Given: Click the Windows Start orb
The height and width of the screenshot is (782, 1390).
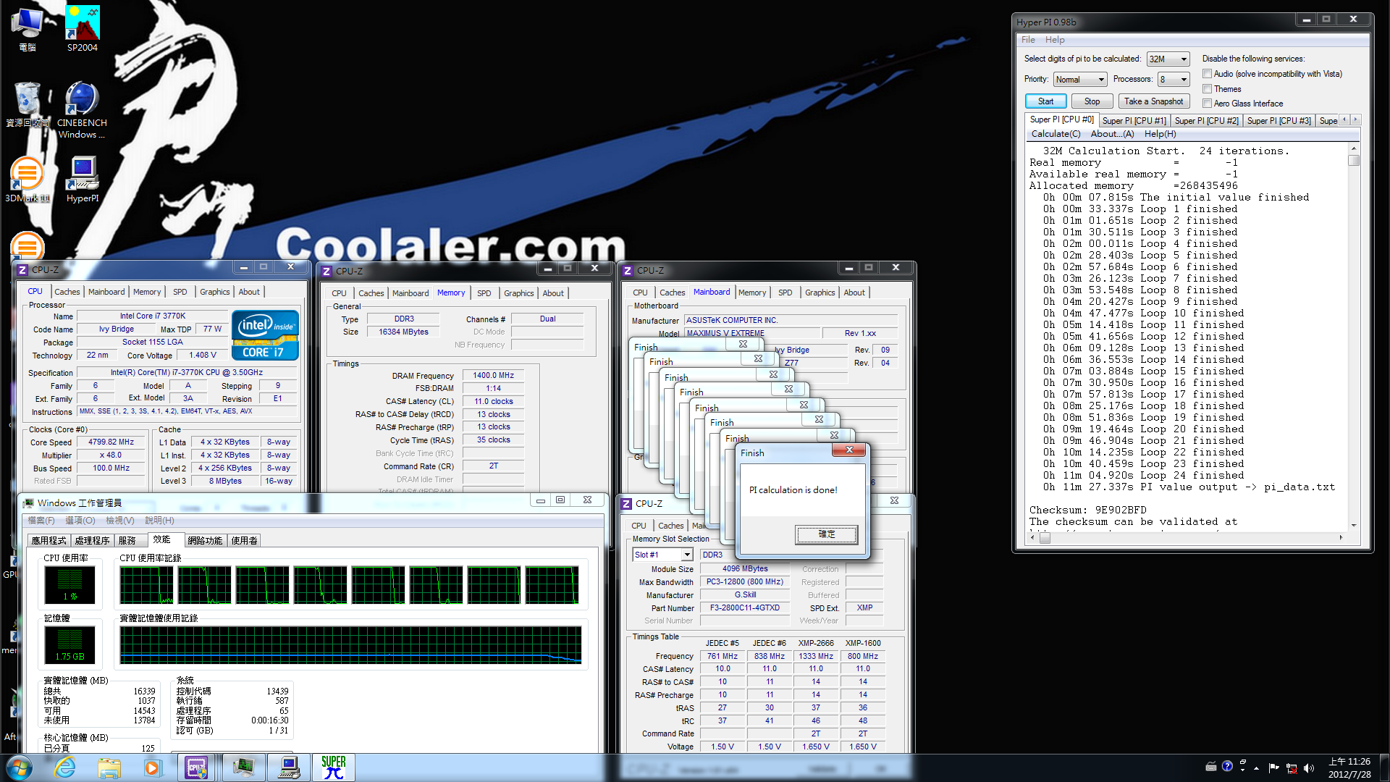Looking at the screenshot, I should point(20,768).
